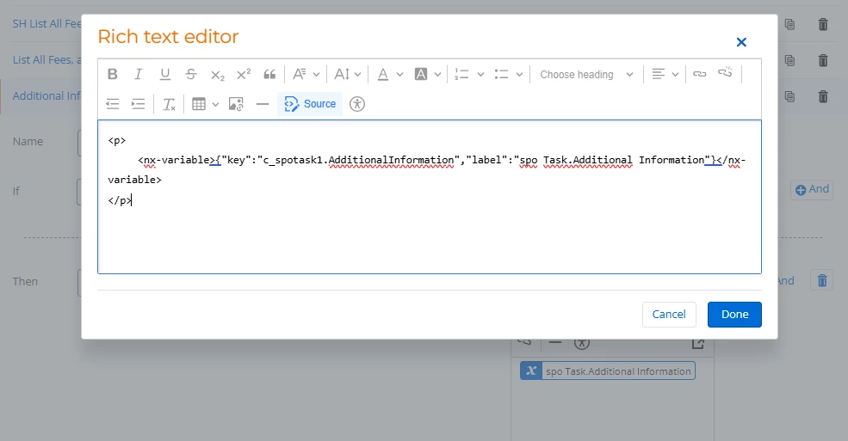Select the List All Fees item
848x441 pixels.
(47, 60)
